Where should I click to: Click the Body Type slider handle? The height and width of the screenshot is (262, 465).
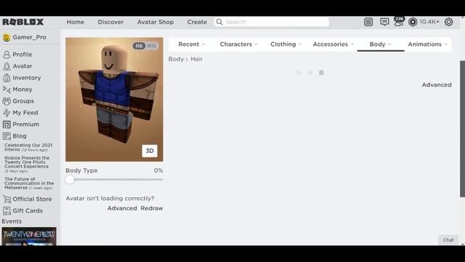(x=70, y=180)
